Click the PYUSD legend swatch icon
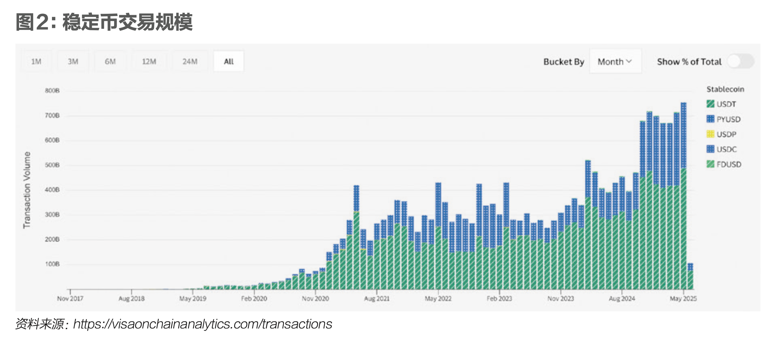The image size is (772, 337). 710,119
